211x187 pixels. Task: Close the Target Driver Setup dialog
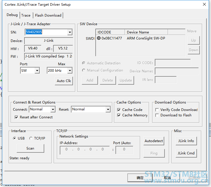204,4
